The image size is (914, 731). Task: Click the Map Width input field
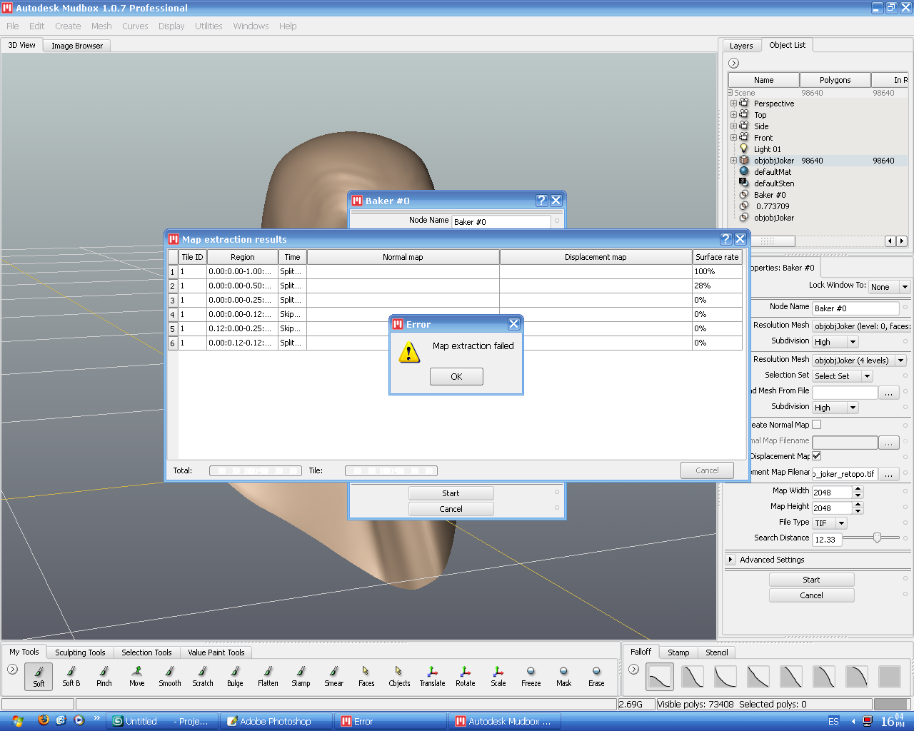(x=832, y=492)
